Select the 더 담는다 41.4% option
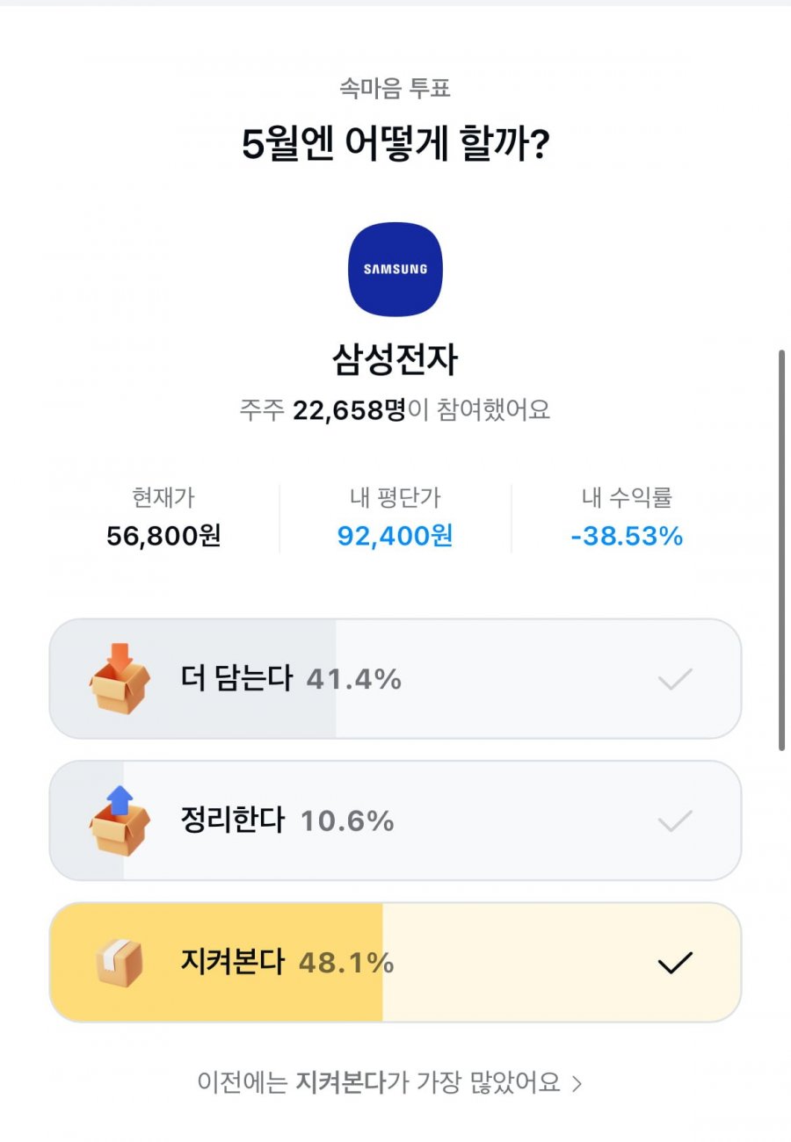 click(x=395, y=679)
